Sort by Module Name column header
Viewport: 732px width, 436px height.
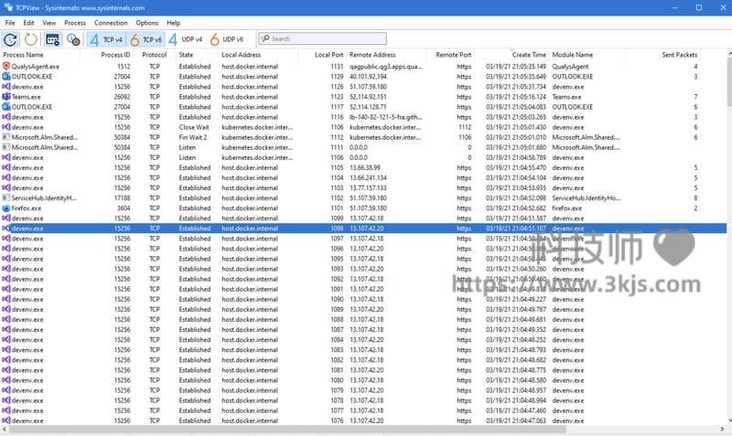pyautogui.click(x=573, y=55)
